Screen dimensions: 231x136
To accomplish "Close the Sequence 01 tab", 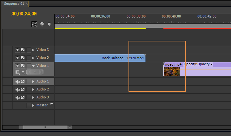I will pyautogui.click(x=27, y=4).
